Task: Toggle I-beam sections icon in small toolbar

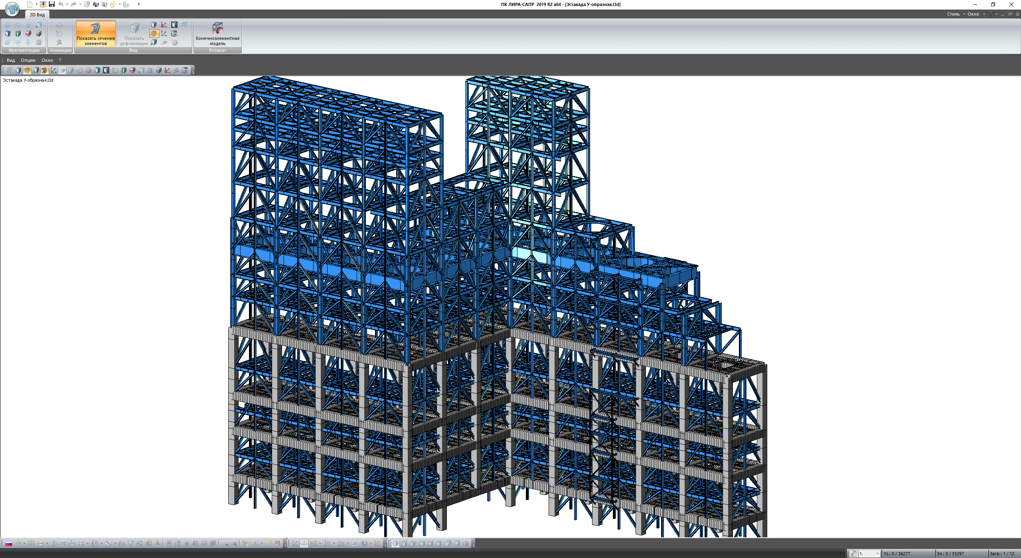Action: point(44,71)
